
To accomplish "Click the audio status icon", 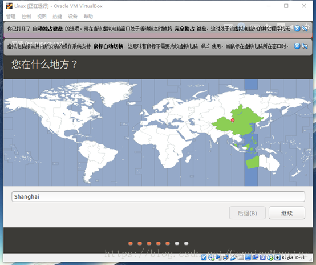I will pyautogui.click(x=218, y=258).
